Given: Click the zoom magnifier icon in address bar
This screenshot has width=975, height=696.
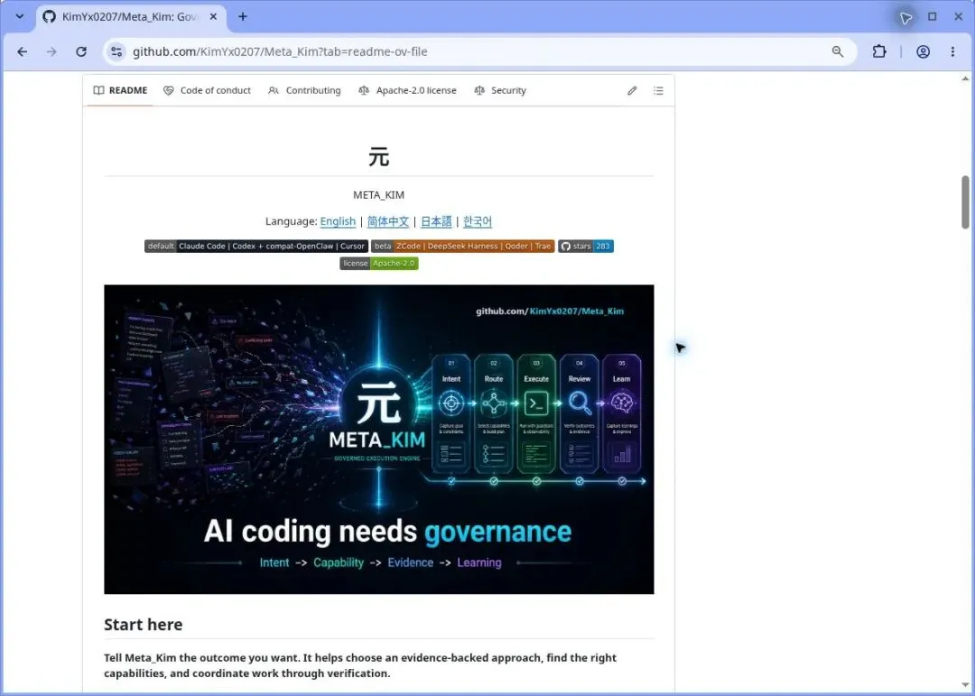Looking at the screenshot, I should pos(838,51).
